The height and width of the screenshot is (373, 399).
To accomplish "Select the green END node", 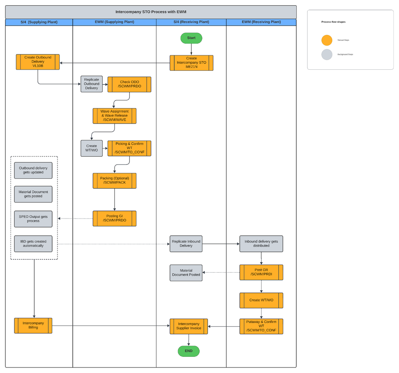I will [189, 351].
